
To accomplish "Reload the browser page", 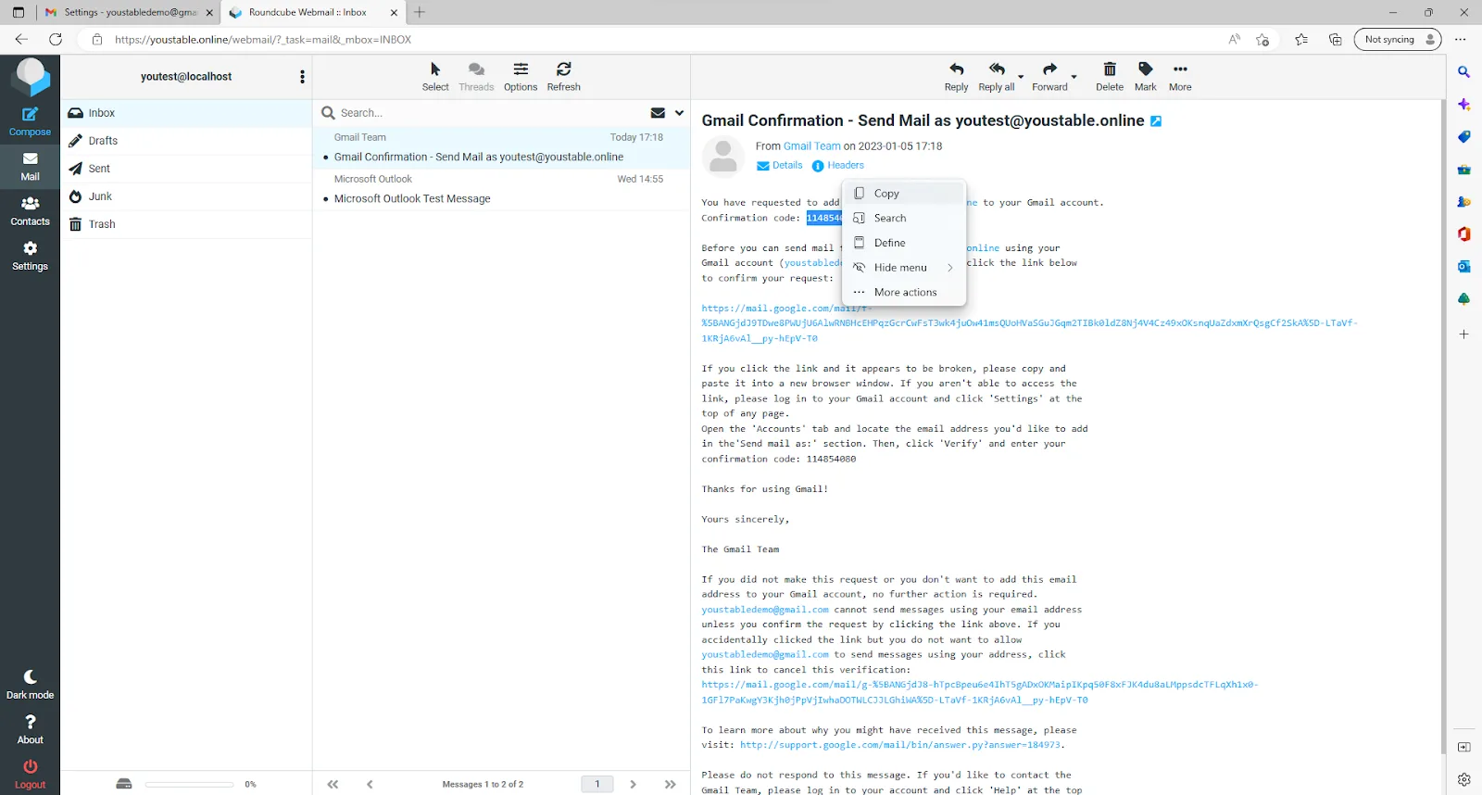I will (56, 39).
